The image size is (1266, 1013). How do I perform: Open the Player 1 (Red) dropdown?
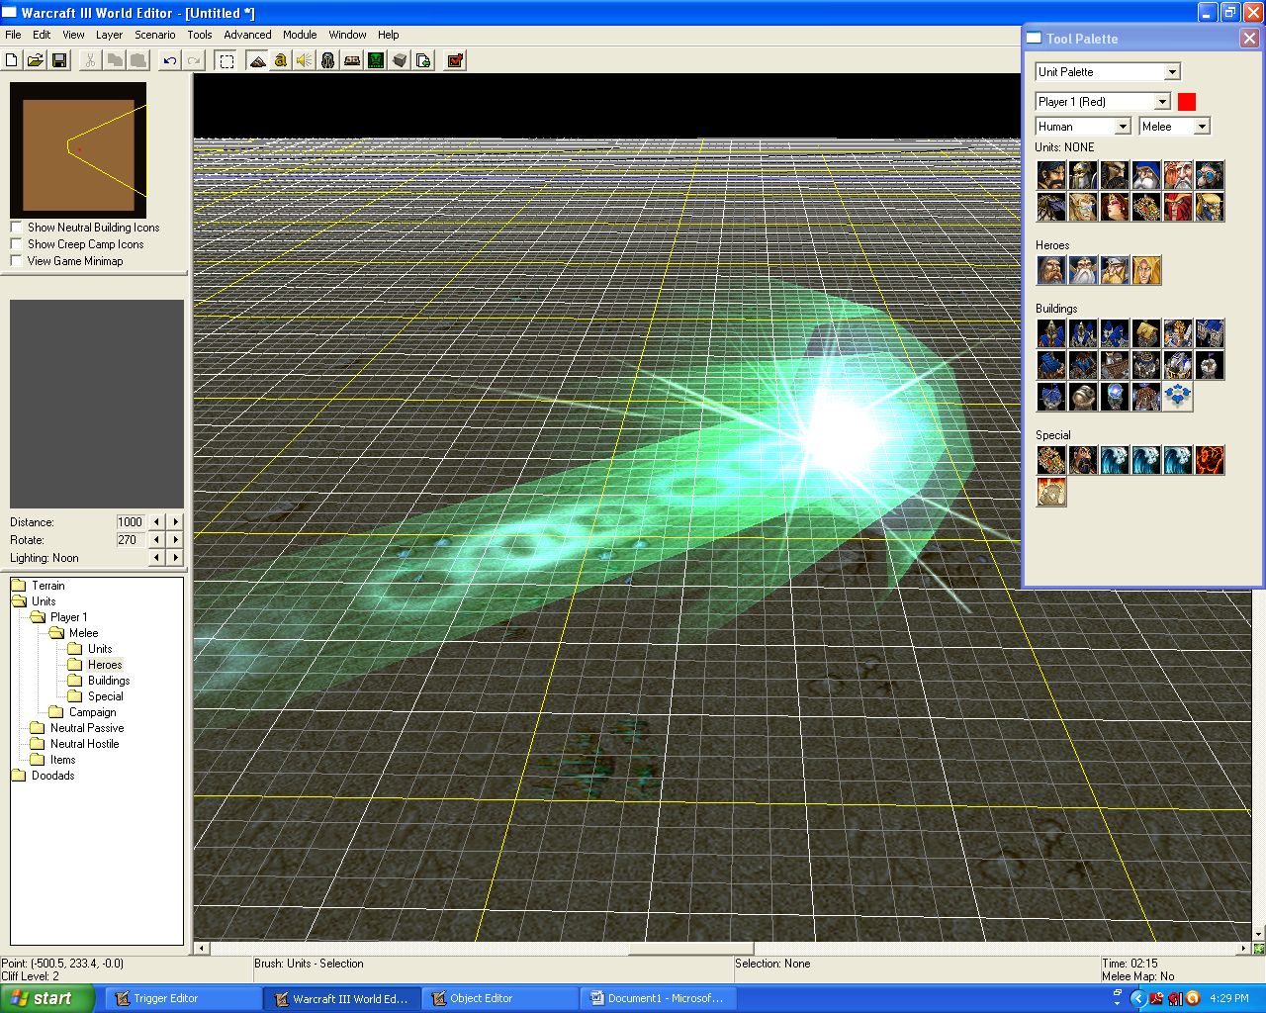tap(1162, 101)
